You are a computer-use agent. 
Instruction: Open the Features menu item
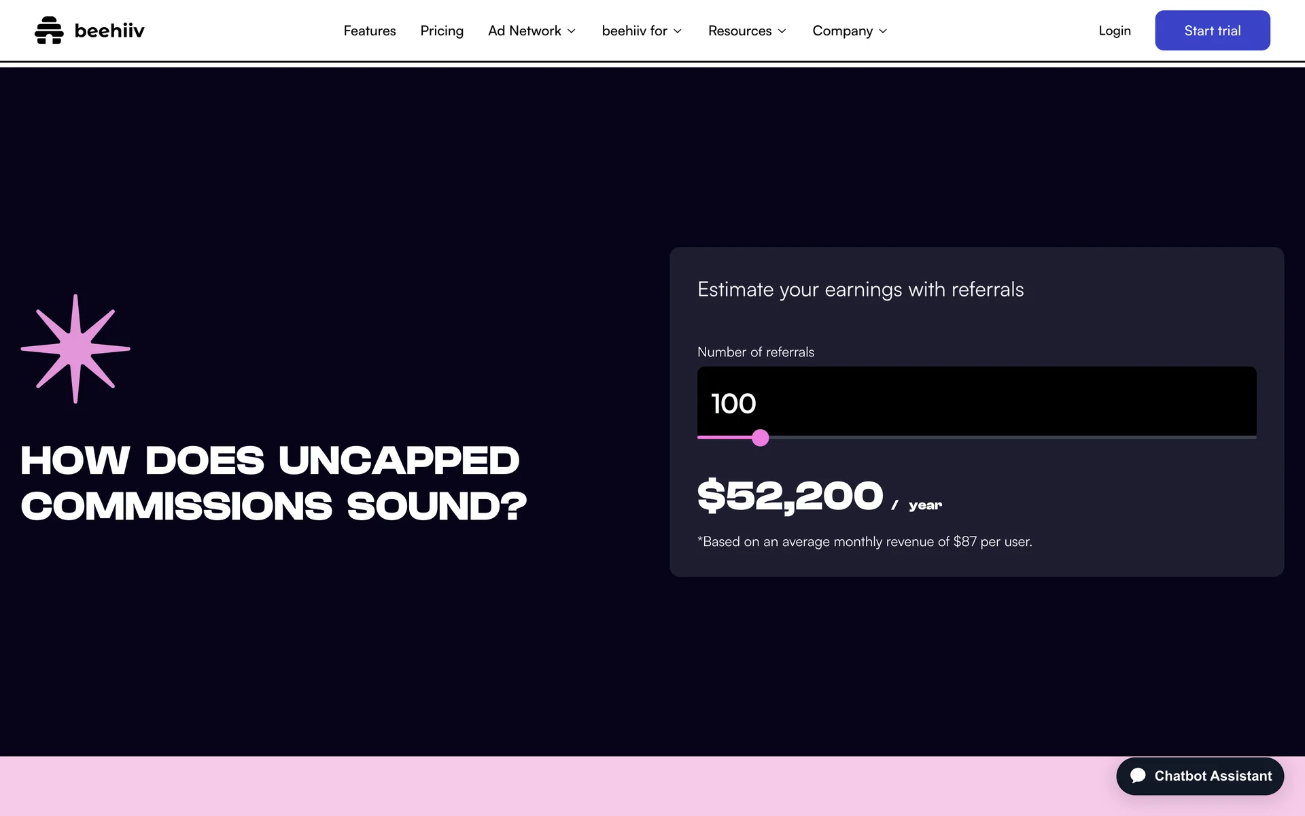click(369, 31)
